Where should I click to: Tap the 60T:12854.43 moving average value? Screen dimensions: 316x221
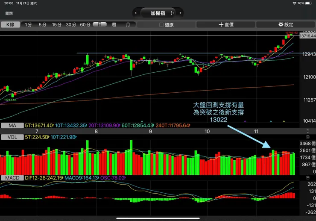[138, 126]
